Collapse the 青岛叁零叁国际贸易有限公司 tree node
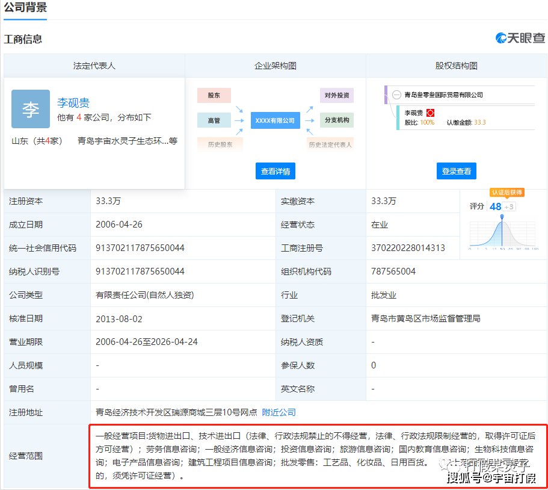The width and height of the screenshot is (548, 490). [396, 95]
